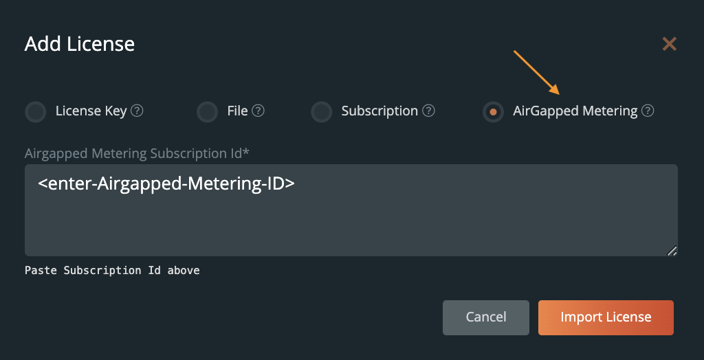Click the "AirGapped Metering" label text

575,111
